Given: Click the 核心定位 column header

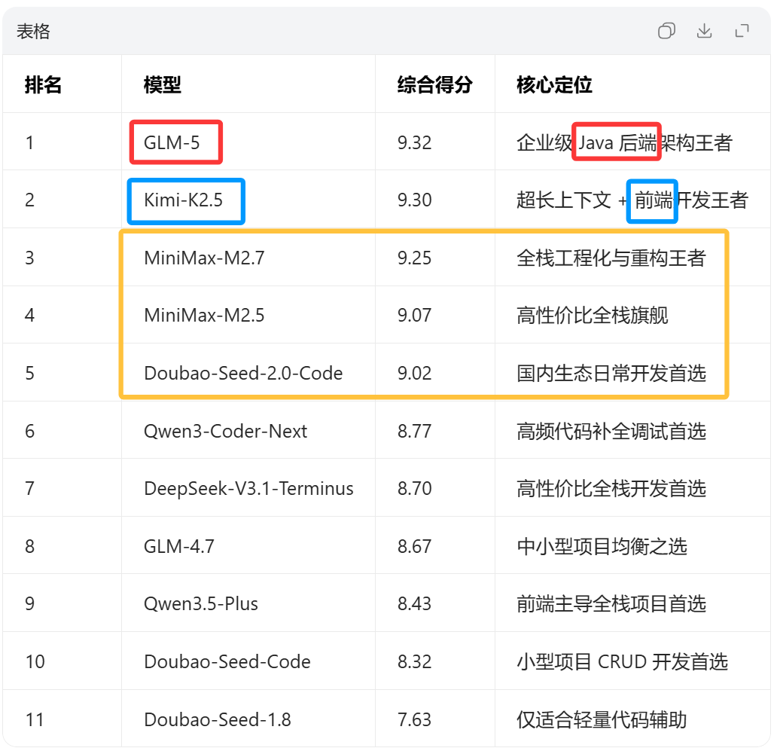Looking at the screenshot, I should pyautogui.click(x=554, y=84).
